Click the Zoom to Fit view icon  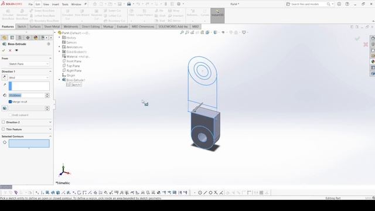click(182, 32)
